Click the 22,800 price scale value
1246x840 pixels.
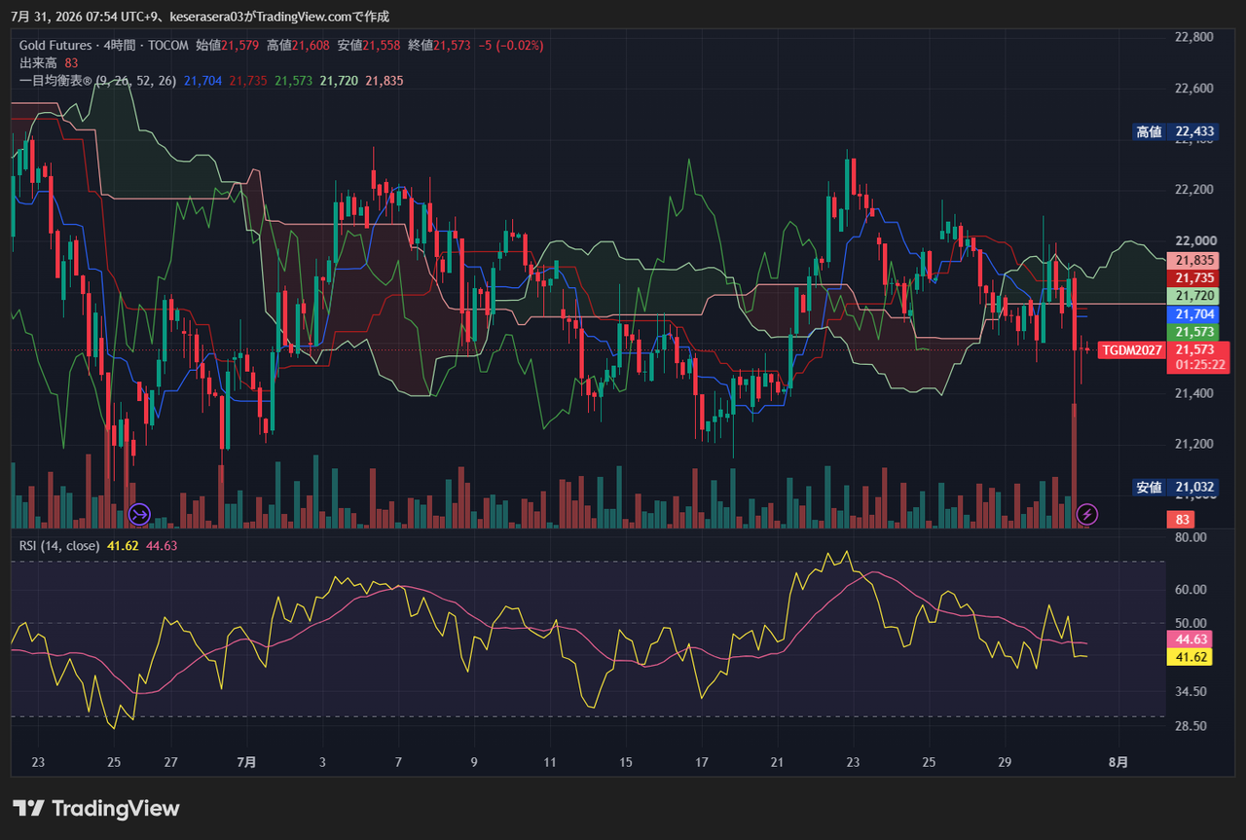[1194, 37]
